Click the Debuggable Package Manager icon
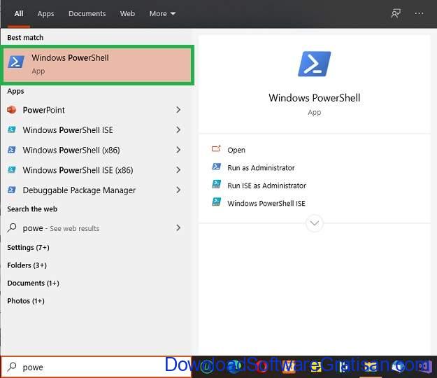This screenshot has height=378, width=437. [12, 190]
